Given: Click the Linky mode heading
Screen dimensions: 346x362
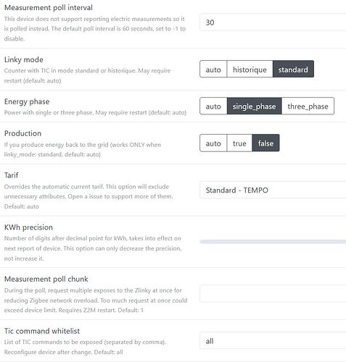Looking at the screenshot, I should pos(24,59).
